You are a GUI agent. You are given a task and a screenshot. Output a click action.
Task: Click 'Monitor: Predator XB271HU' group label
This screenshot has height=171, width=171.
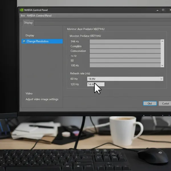tap(85, 36)
